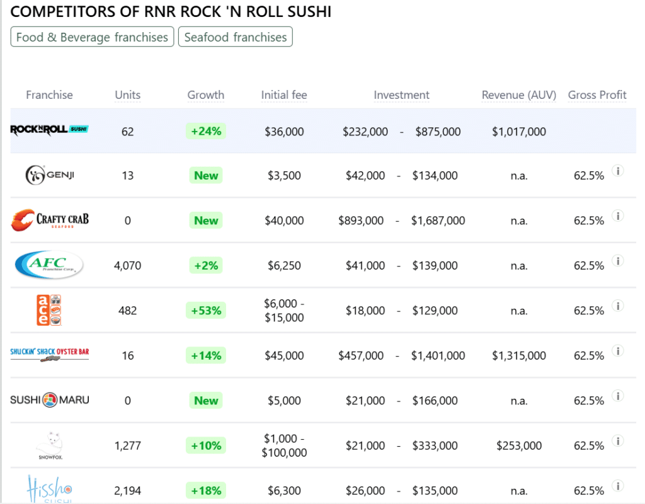Open the Snowfox logo

(50, 445)
